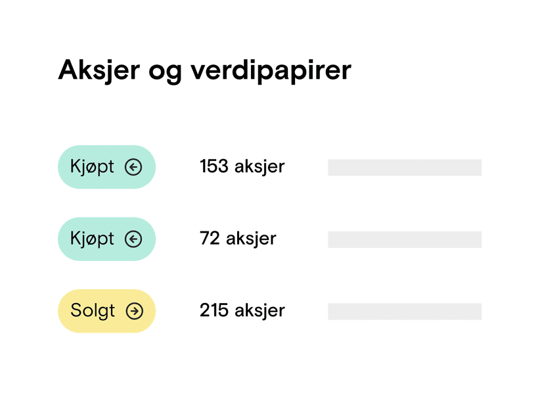Click the gray bar next to 72 aksjer
This screenshot has height=399, width=544.
405,239
